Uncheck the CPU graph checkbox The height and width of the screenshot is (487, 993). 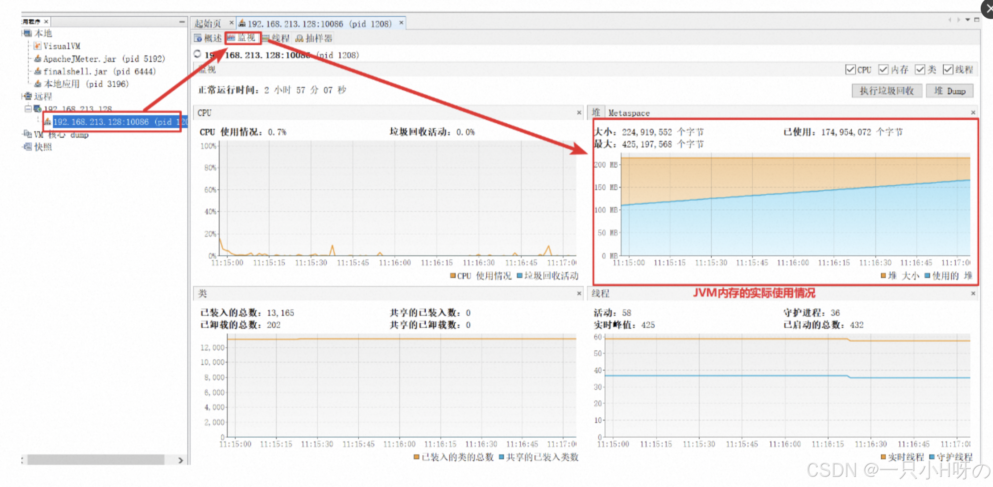point(850,70)
